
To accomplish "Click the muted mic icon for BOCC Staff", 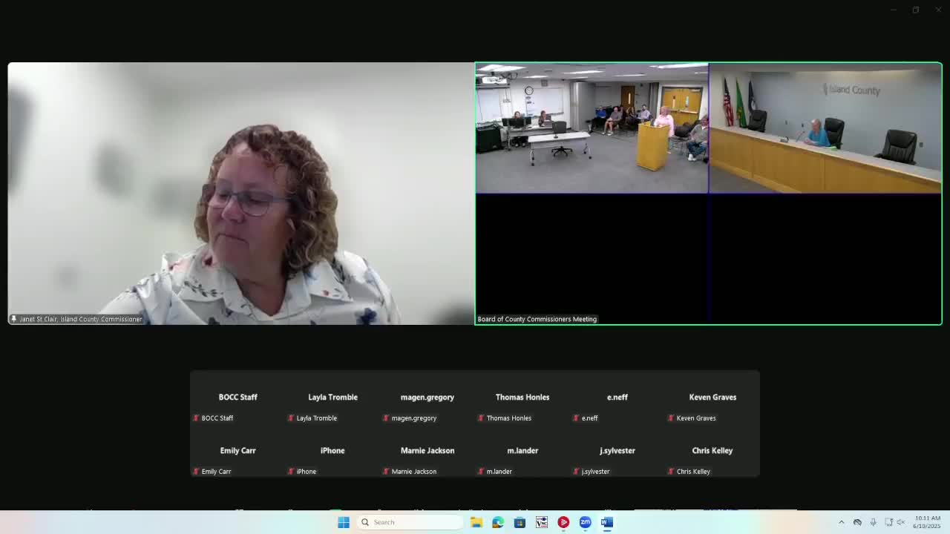I will 196,418.
